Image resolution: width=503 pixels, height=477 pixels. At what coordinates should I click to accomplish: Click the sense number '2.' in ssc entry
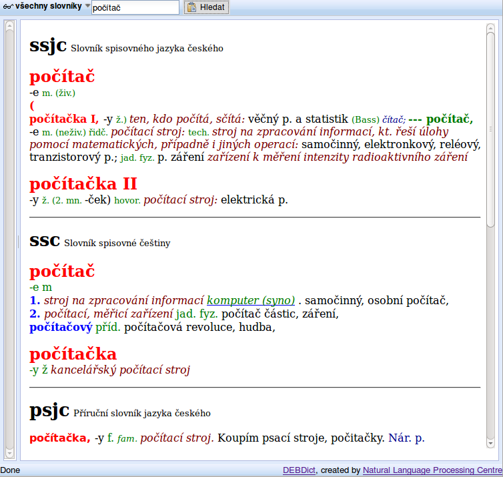pyautogui.click(x=35, y=314)
